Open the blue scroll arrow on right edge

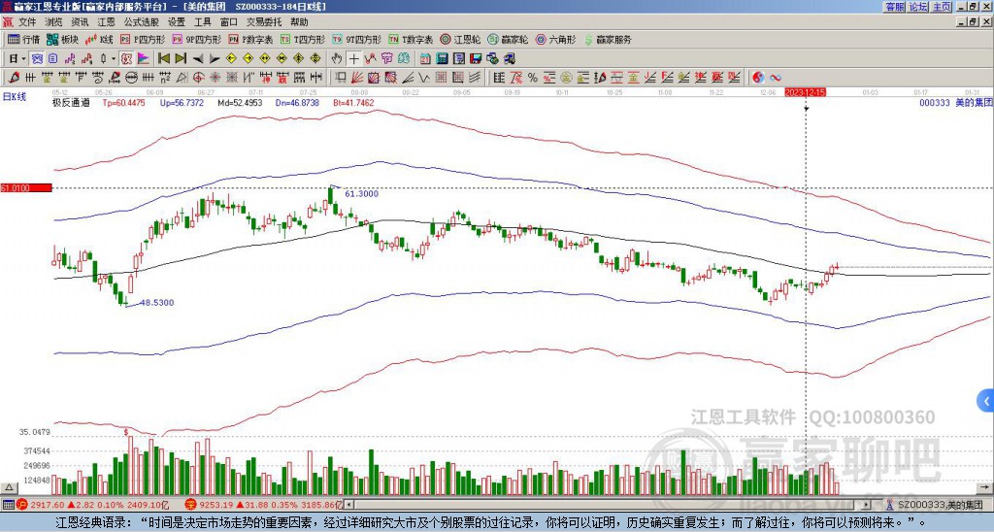[x=986, y=400]
